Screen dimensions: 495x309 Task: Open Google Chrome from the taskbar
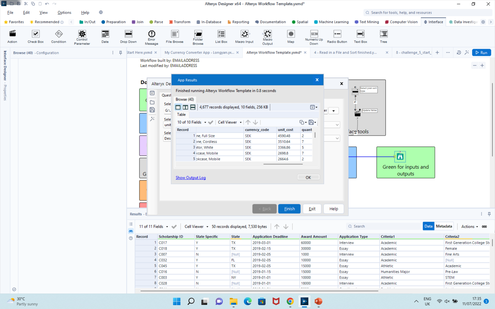(290, 301)
